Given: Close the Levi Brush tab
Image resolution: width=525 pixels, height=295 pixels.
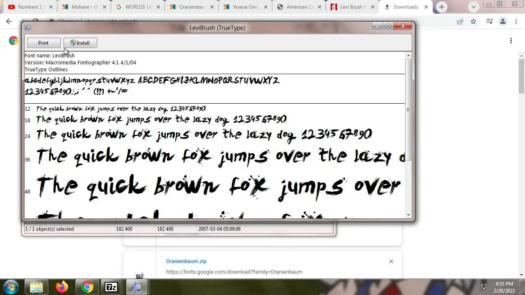Looking at the screenshot, I should point(372,7).
